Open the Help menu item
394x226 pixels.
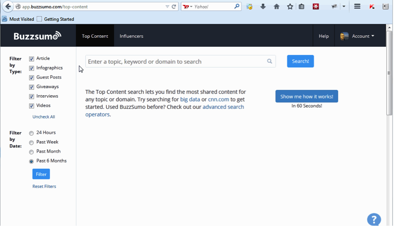(x=323, y=36)
